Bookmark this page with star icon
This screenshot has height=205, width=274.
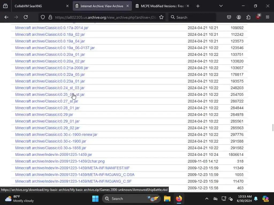pos(161,17)
